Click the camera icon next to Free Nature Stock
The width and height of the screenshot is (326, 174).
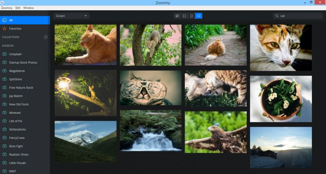coord(4,88)
